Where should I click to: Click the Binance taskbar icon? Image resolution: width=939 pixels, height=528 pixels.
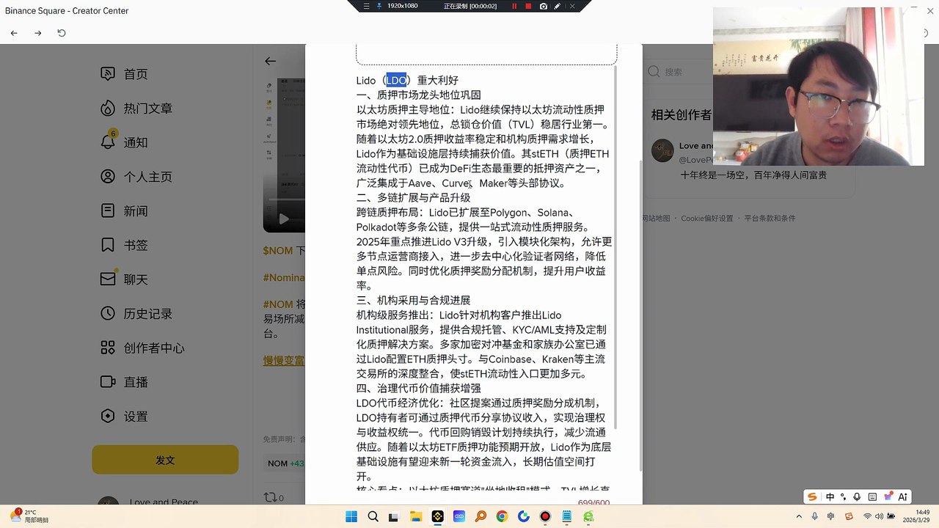click(x=437, y=517)
